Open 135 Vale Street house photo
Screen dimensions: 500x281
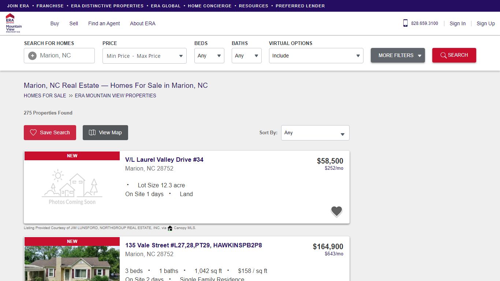point(72,263)
